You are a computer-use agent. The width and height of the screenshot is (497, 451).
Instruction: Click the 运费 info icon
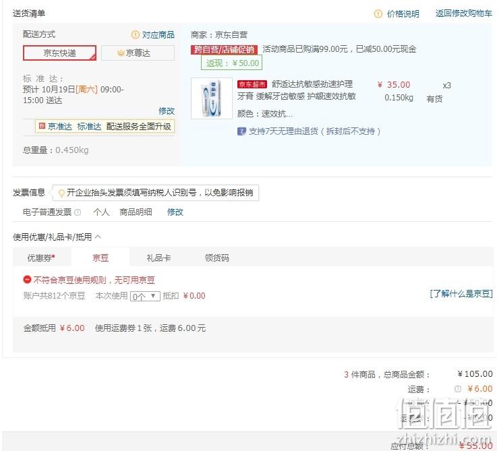click(x=457, y=389)
